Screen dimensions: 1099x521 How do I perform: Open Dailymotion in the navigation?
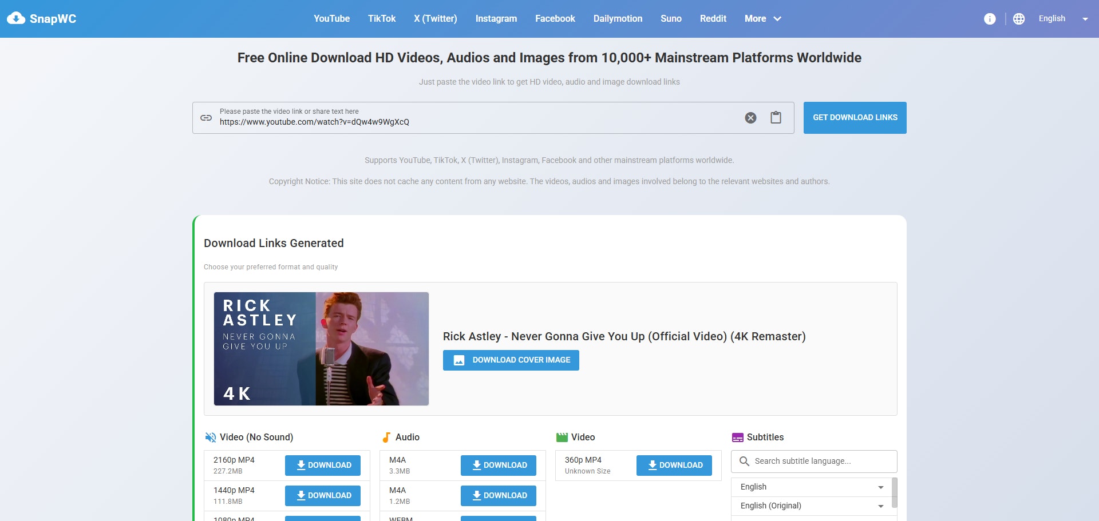(618, 19)
